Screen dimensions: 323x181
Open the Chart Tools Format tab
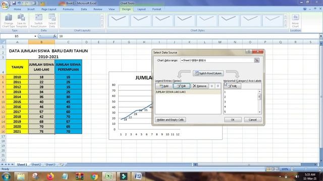tap(156, 9)
